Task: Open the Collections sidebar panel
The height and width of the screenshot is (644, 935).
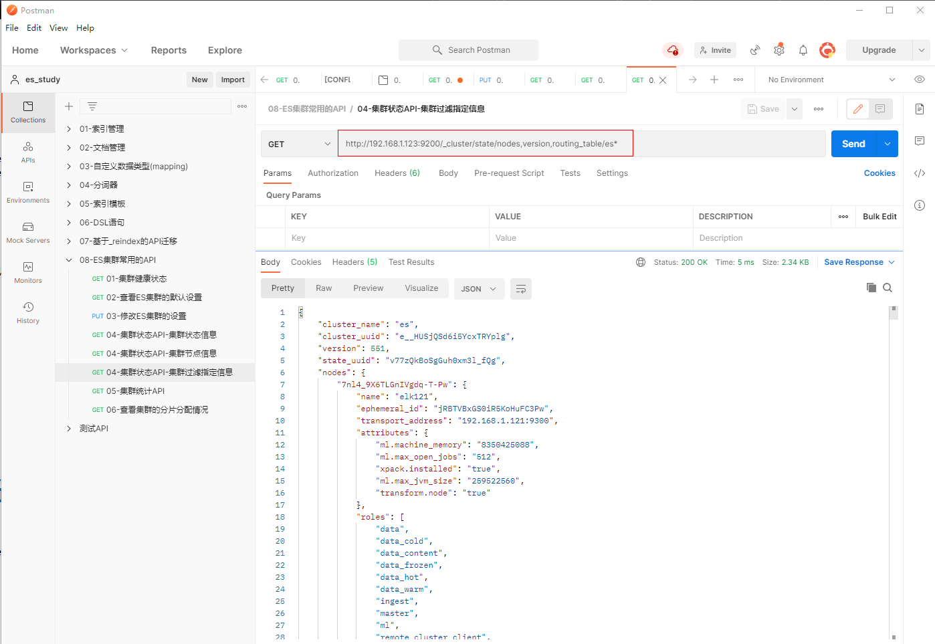Action: (x=28, y=112)
